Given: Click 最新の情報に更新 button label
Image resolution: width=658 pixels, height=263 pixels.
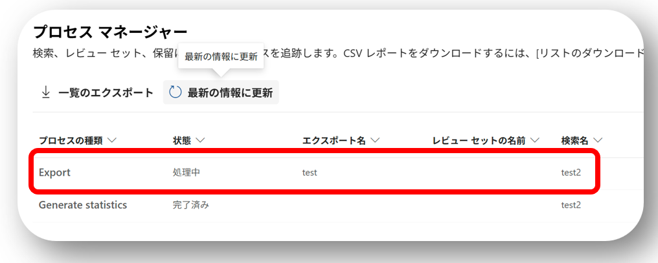Looking at the screenshot, I should 230,92.
